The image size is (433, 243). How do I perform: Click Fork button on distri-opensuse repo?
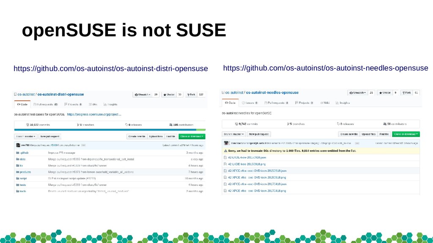pos(191,94)
